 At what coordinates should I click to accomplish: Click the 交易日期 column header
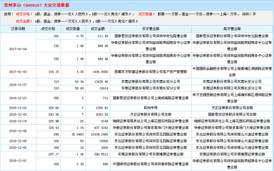(x=18, y=29)
